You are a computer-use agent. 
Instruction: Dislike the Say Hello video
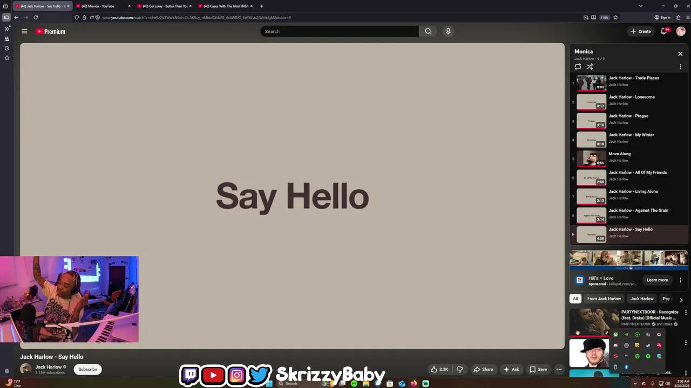coord(460,369)
